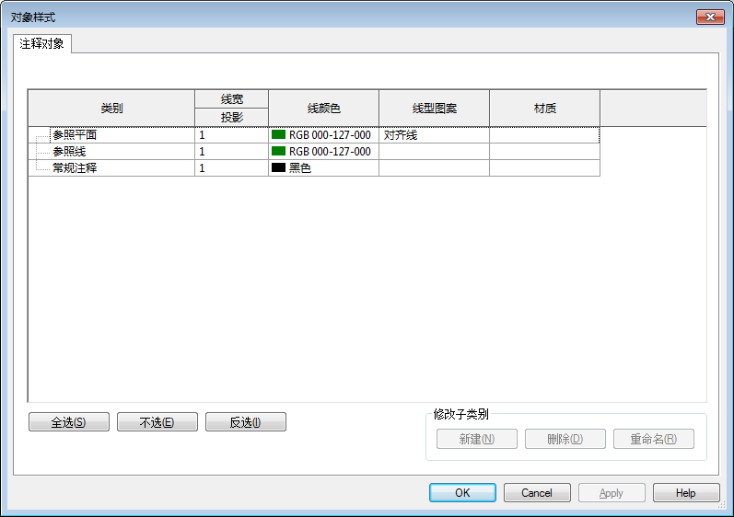
Task: Click the 投影 sub-header under 线宽
Action: tap(232, 118)
